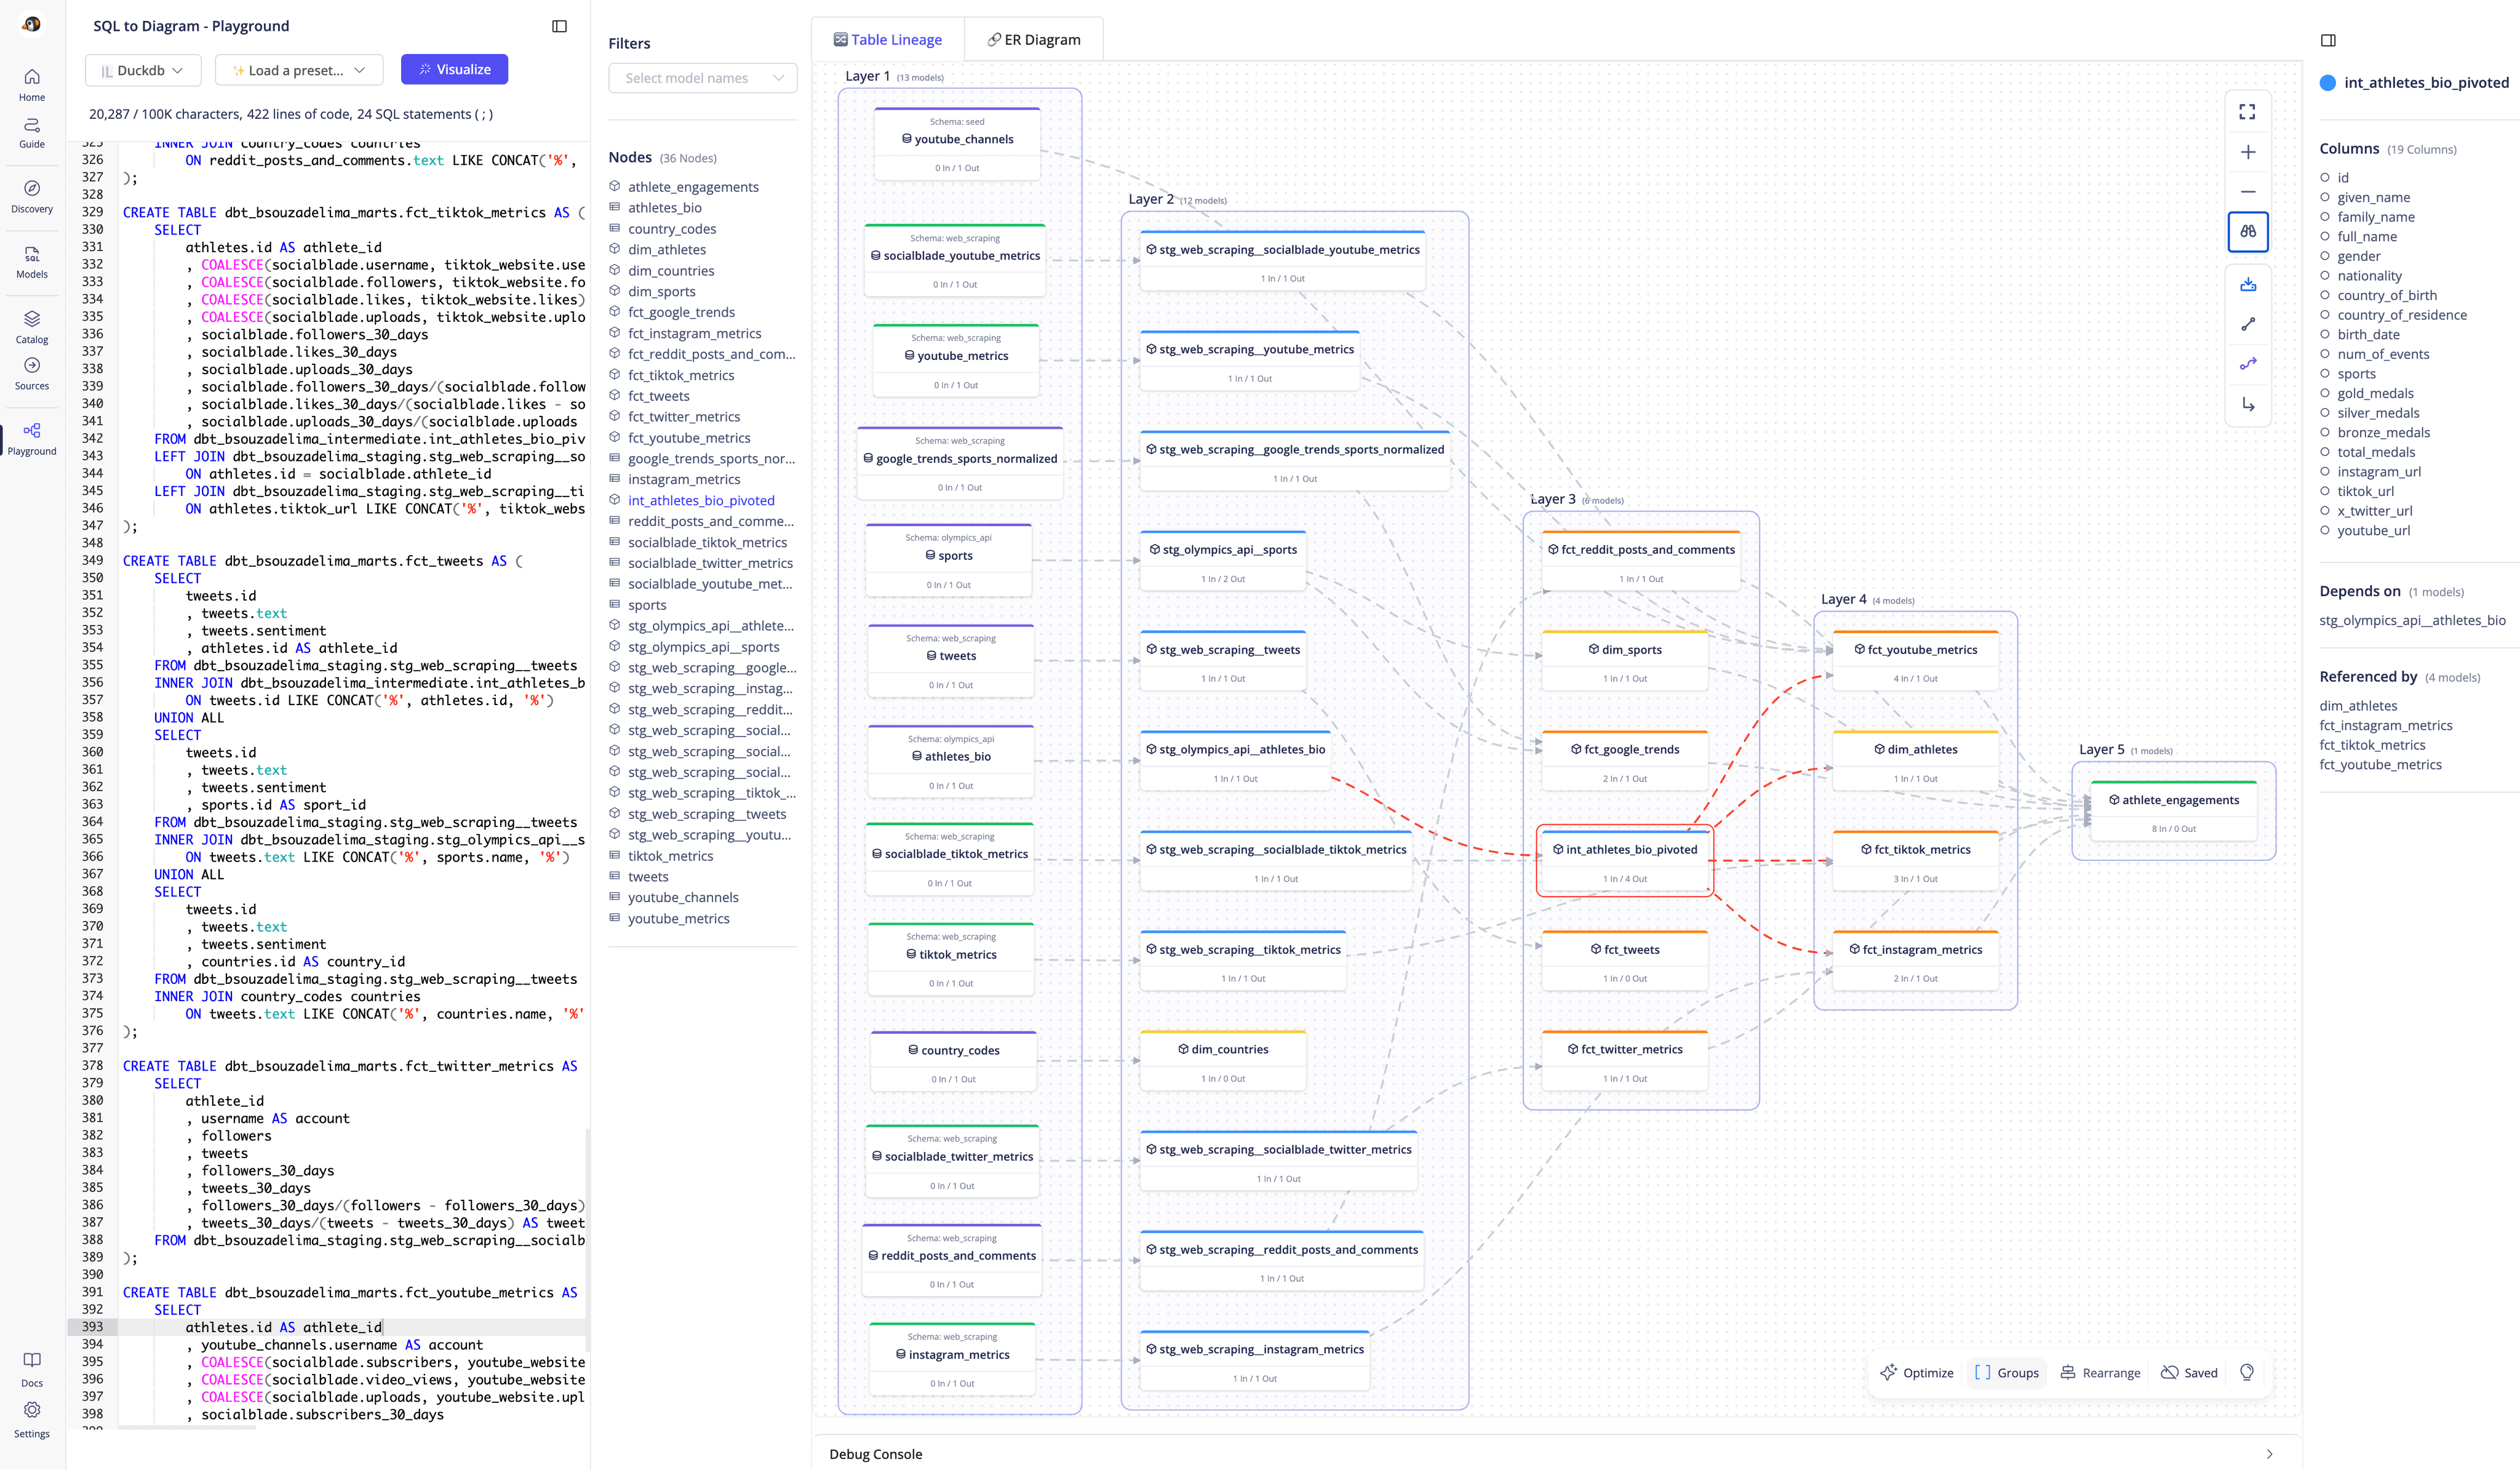This screenshot has height=1470, width=2520.
Task: Toggle auto-save via the Saved cloud control
Action: pyautogui.click(x=2189, y=1372)
